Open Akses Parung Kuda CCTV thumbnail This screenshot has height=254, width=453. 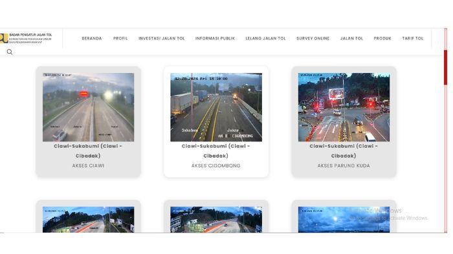click(344, 107)
